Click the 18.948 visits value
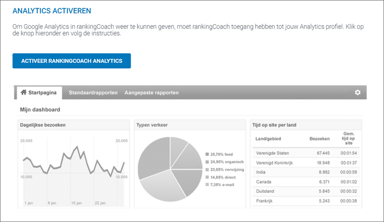Viewport: 384px width, 222px height. (x=323, y=163)
